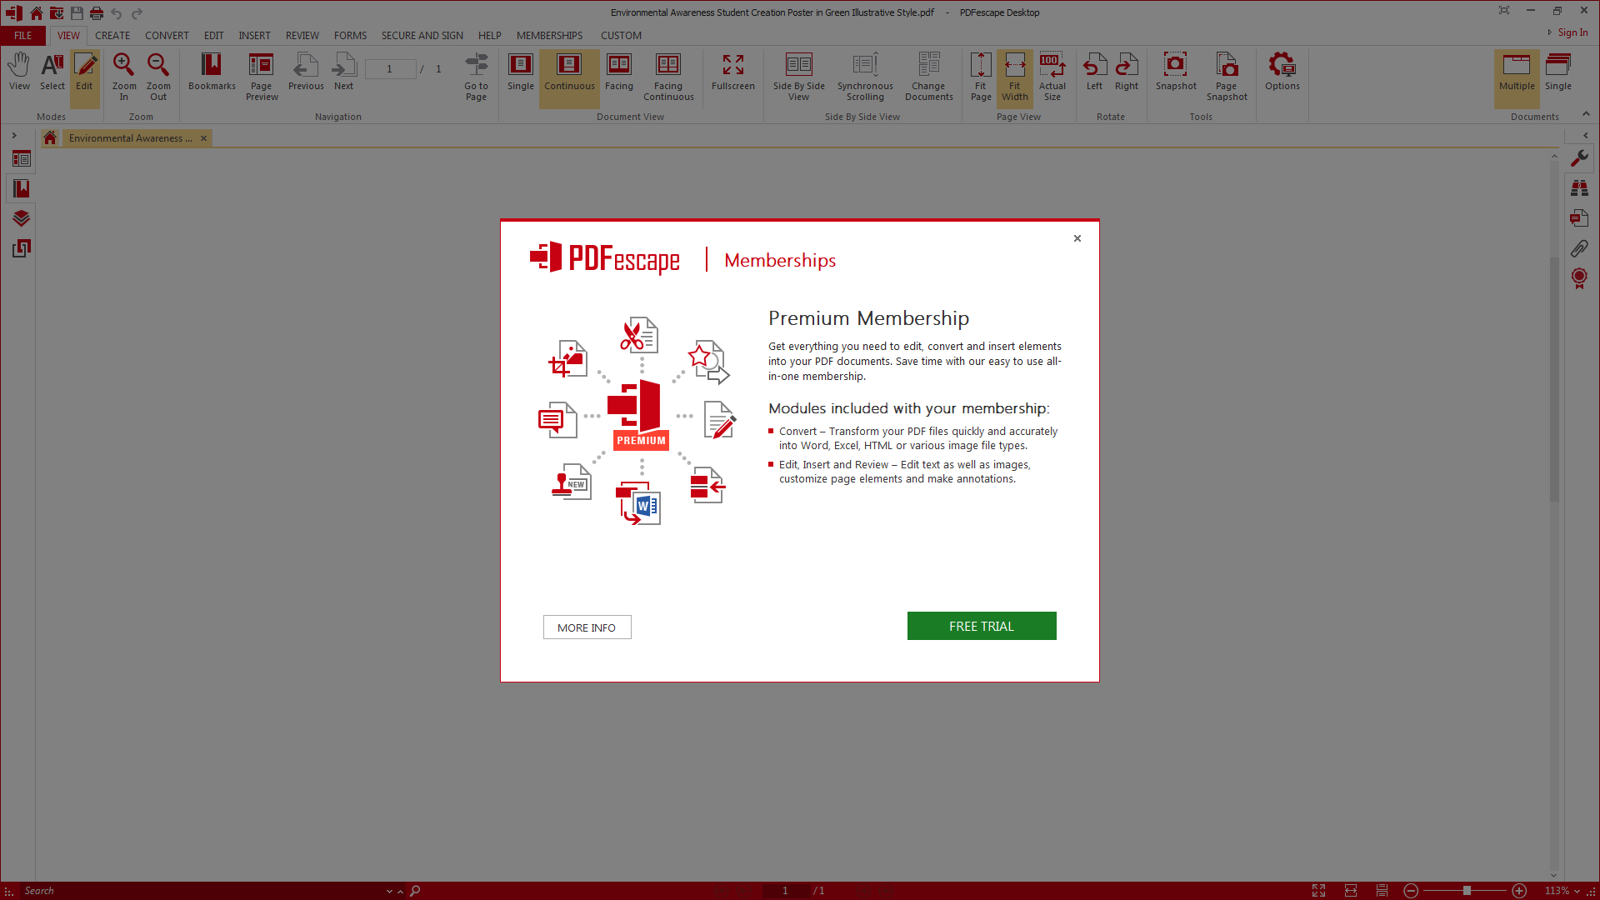Open the CONVERT ribbon tab
Image resolution: width=1600 pixels, height=900 pixels.
(167, 36)
